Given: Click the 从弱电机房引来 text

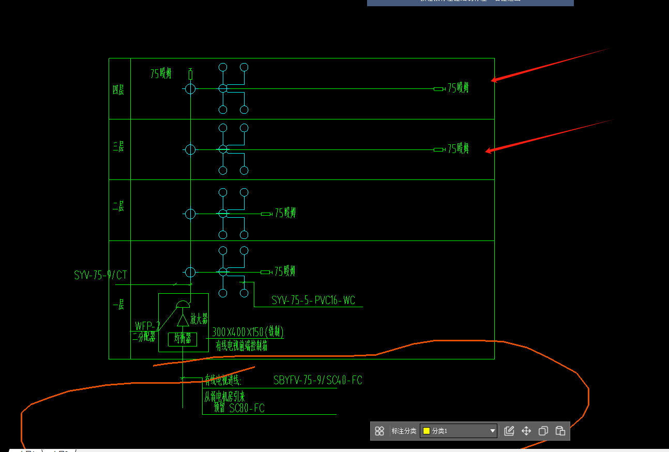Looking at the screenshot, I should 224,397.
